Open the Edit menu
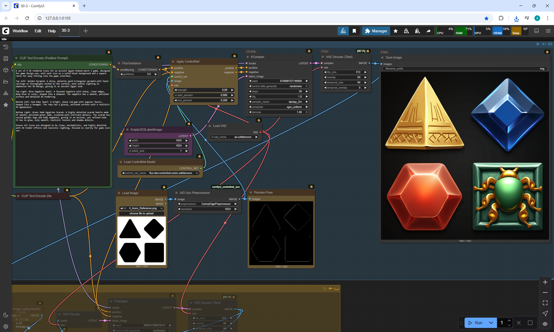The height and width of the screenshot is (332, 554). click(38, 31)
